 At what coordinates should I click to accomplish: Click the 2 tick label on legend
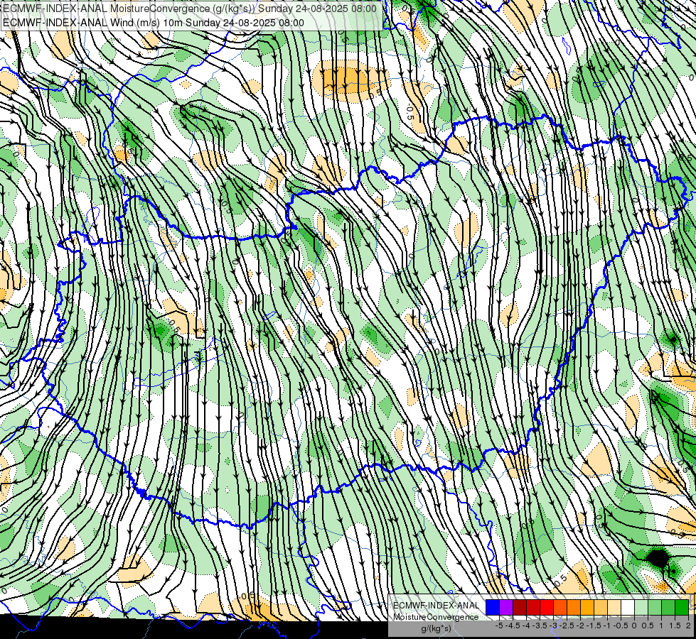point(688,626)
